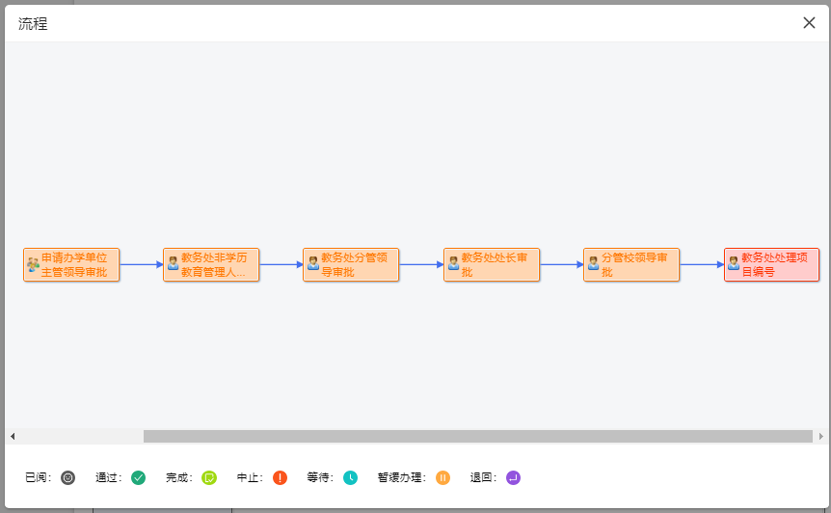This screenshot has height=513, width=831.
Task: Select the 教务处处长审批 workflow node
Action: point(492,264)
